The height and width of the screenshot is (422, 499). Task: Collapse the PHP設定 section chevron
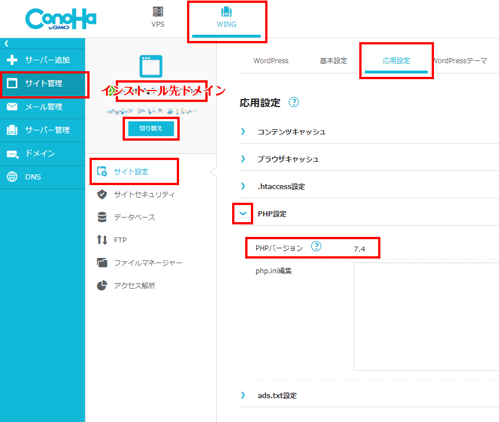(x=243, y=214)
